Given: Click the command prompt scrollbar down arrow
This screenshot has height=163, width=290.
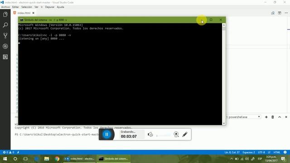Looking at the screenshot, I should tap(224, 123).
